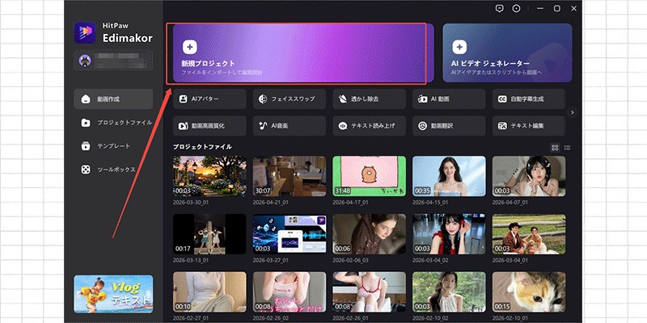Open project thumbnail 2026-02-26_01
The height and width of the screenshot is (323, 647).
370,292
